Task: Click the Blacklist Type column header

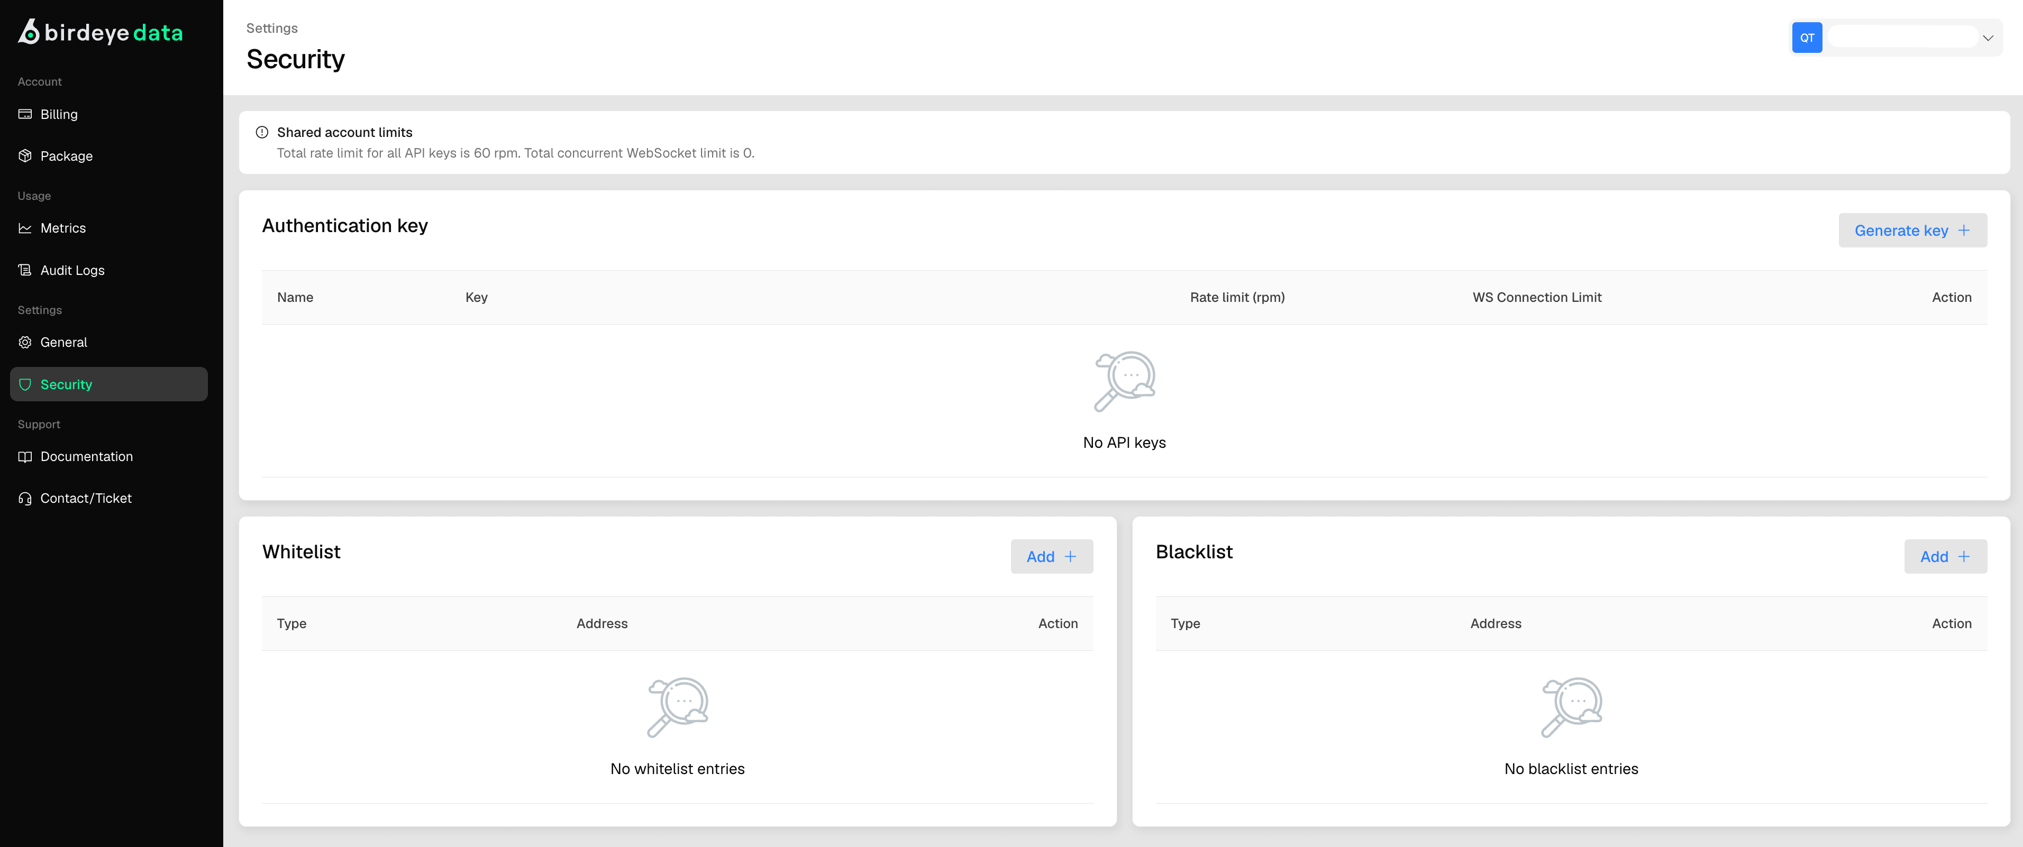Action: pos(1185,623)
